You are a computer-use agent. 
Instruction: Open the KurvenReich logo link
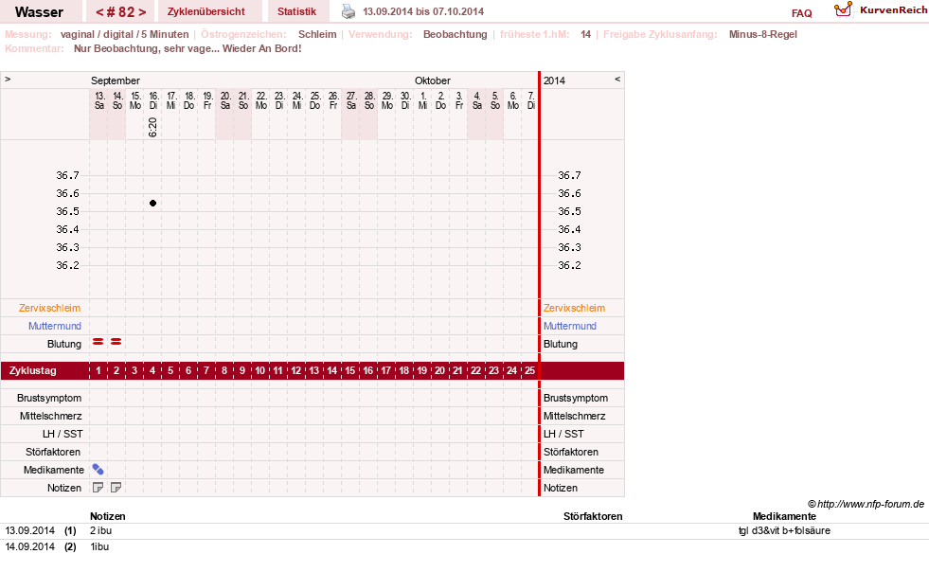[x=881, y=10]
